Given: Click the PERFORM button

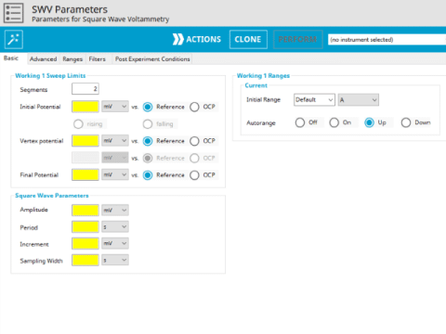Looking at the screenshot, I should click(x=297, y=39).
